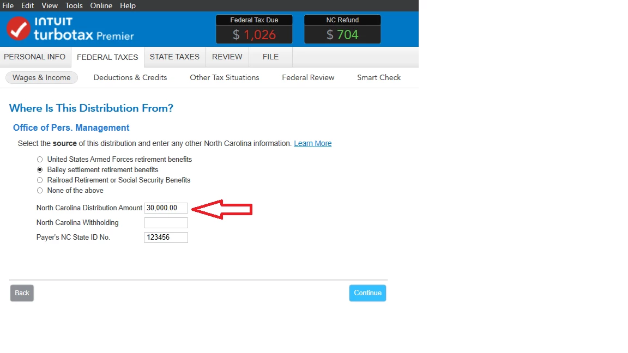Open the Other Tax Situations section

(224, 78)
